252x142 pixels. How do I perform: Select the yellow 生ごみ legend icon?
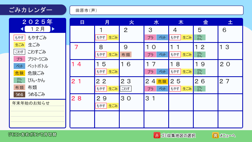click(19, 45)
